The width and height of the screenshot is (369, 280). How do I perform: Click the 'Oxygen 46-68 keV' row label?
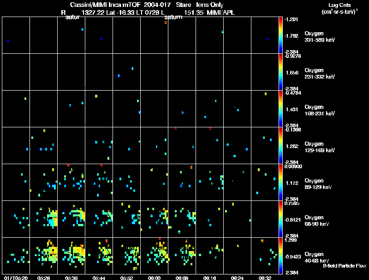point(317,257)
